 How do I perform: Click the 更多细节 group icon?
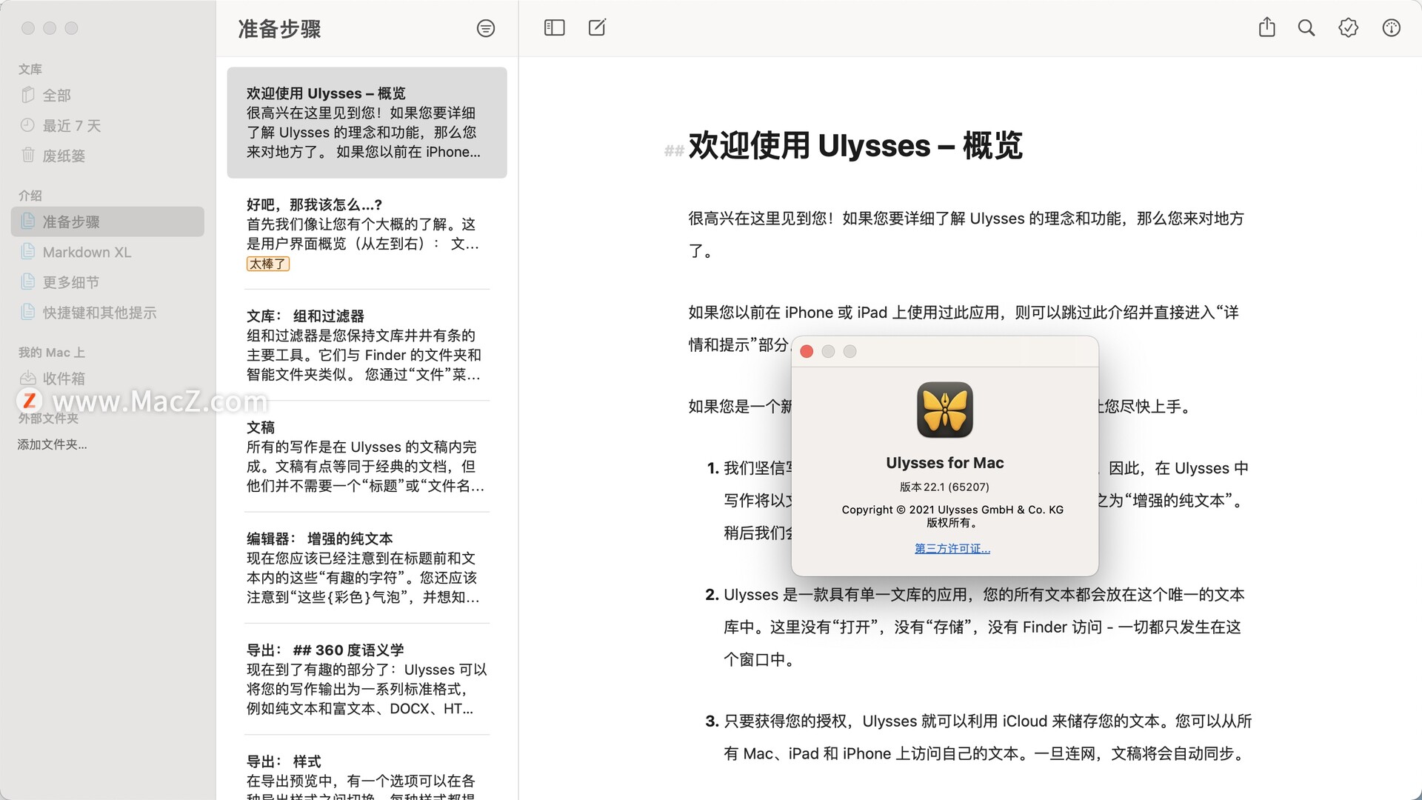(28, 281)
